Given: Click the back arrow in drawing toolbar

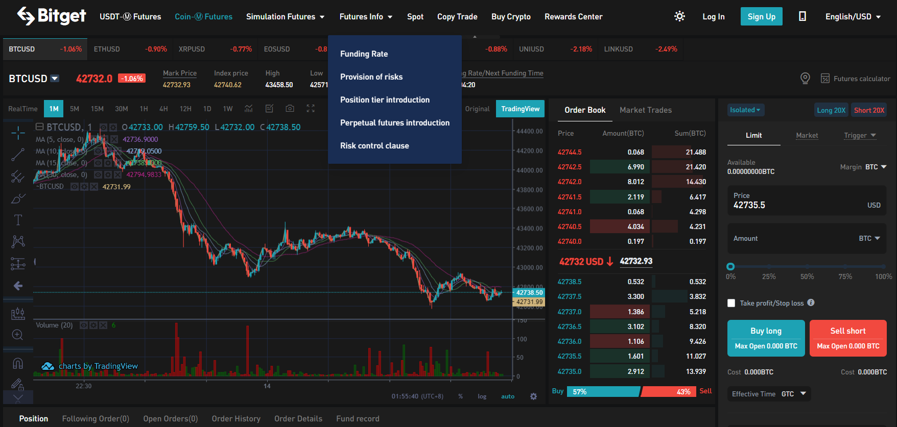Looking at the screenshot, I should pyautogui.click(x=18, y=286).
